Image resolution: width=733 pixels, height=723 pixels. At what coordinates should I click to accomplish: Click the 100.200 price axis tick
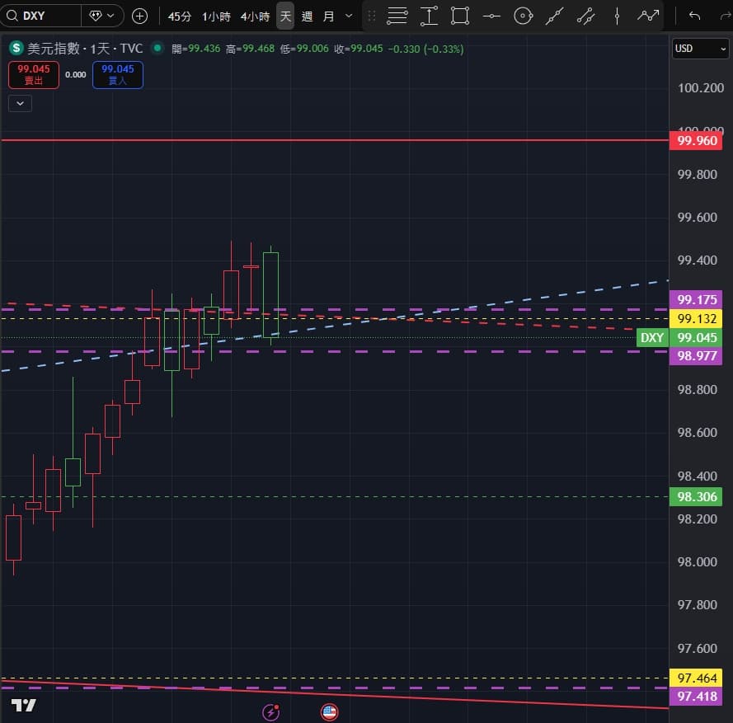tap(700, 88)
